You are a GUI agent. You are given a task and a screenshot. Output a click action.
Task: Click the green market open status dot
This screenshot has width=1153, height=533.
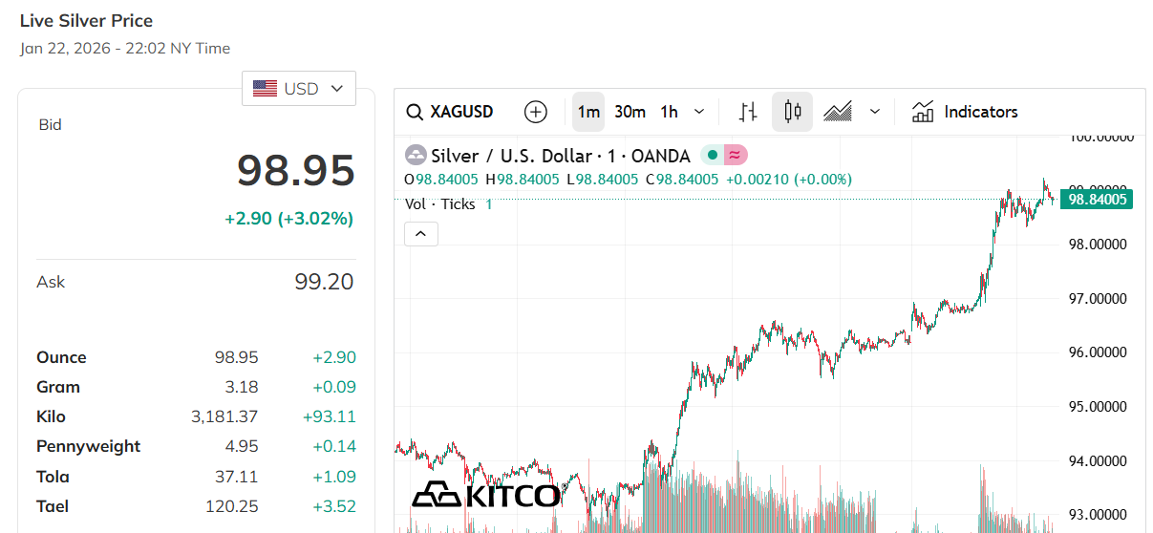click(x=712, y=155)
